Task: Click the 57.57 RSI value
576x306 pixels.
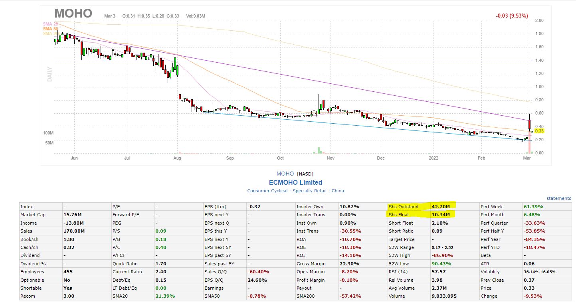Action: [438, 272]
